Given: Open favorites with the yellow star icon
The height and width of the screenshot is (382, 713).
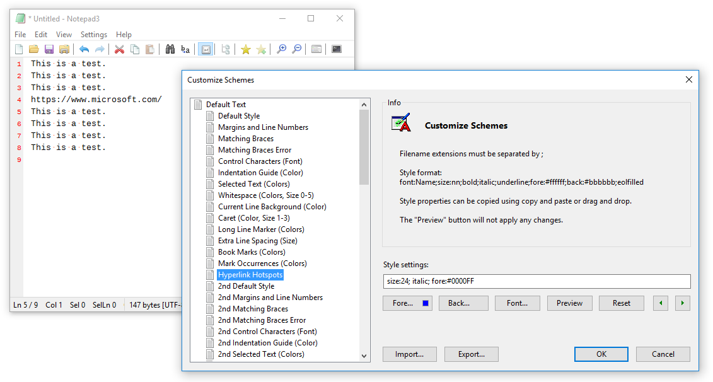Looking at the screenshot, I should [x=245, y=49].
